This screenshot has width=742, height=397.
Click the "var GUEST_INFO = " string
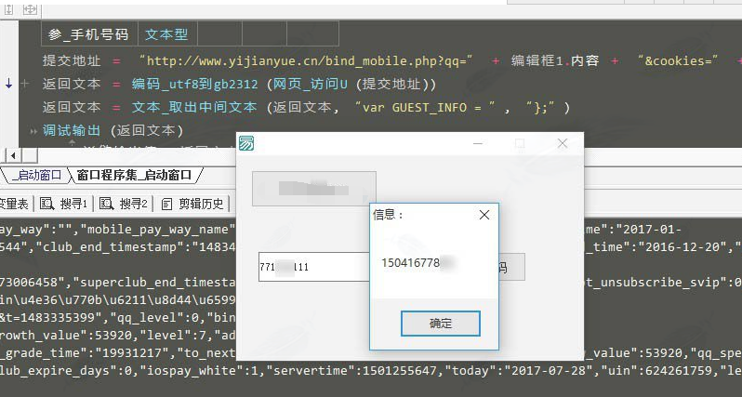point(425,108)
